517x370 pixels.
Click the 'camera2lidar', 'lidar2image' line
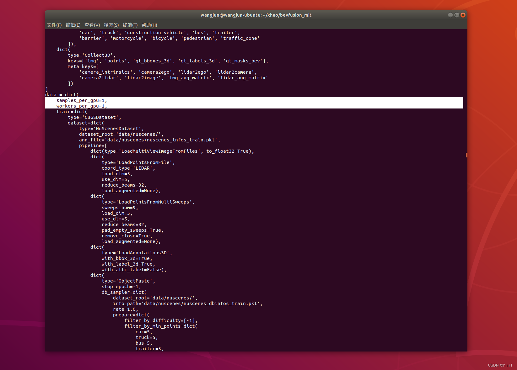tap(174, 78)
